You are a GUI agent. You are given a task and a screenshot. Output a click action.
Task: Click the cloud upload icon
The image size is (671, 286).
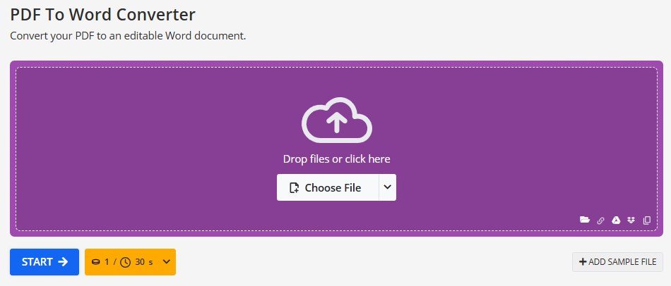tap(337, 120)
